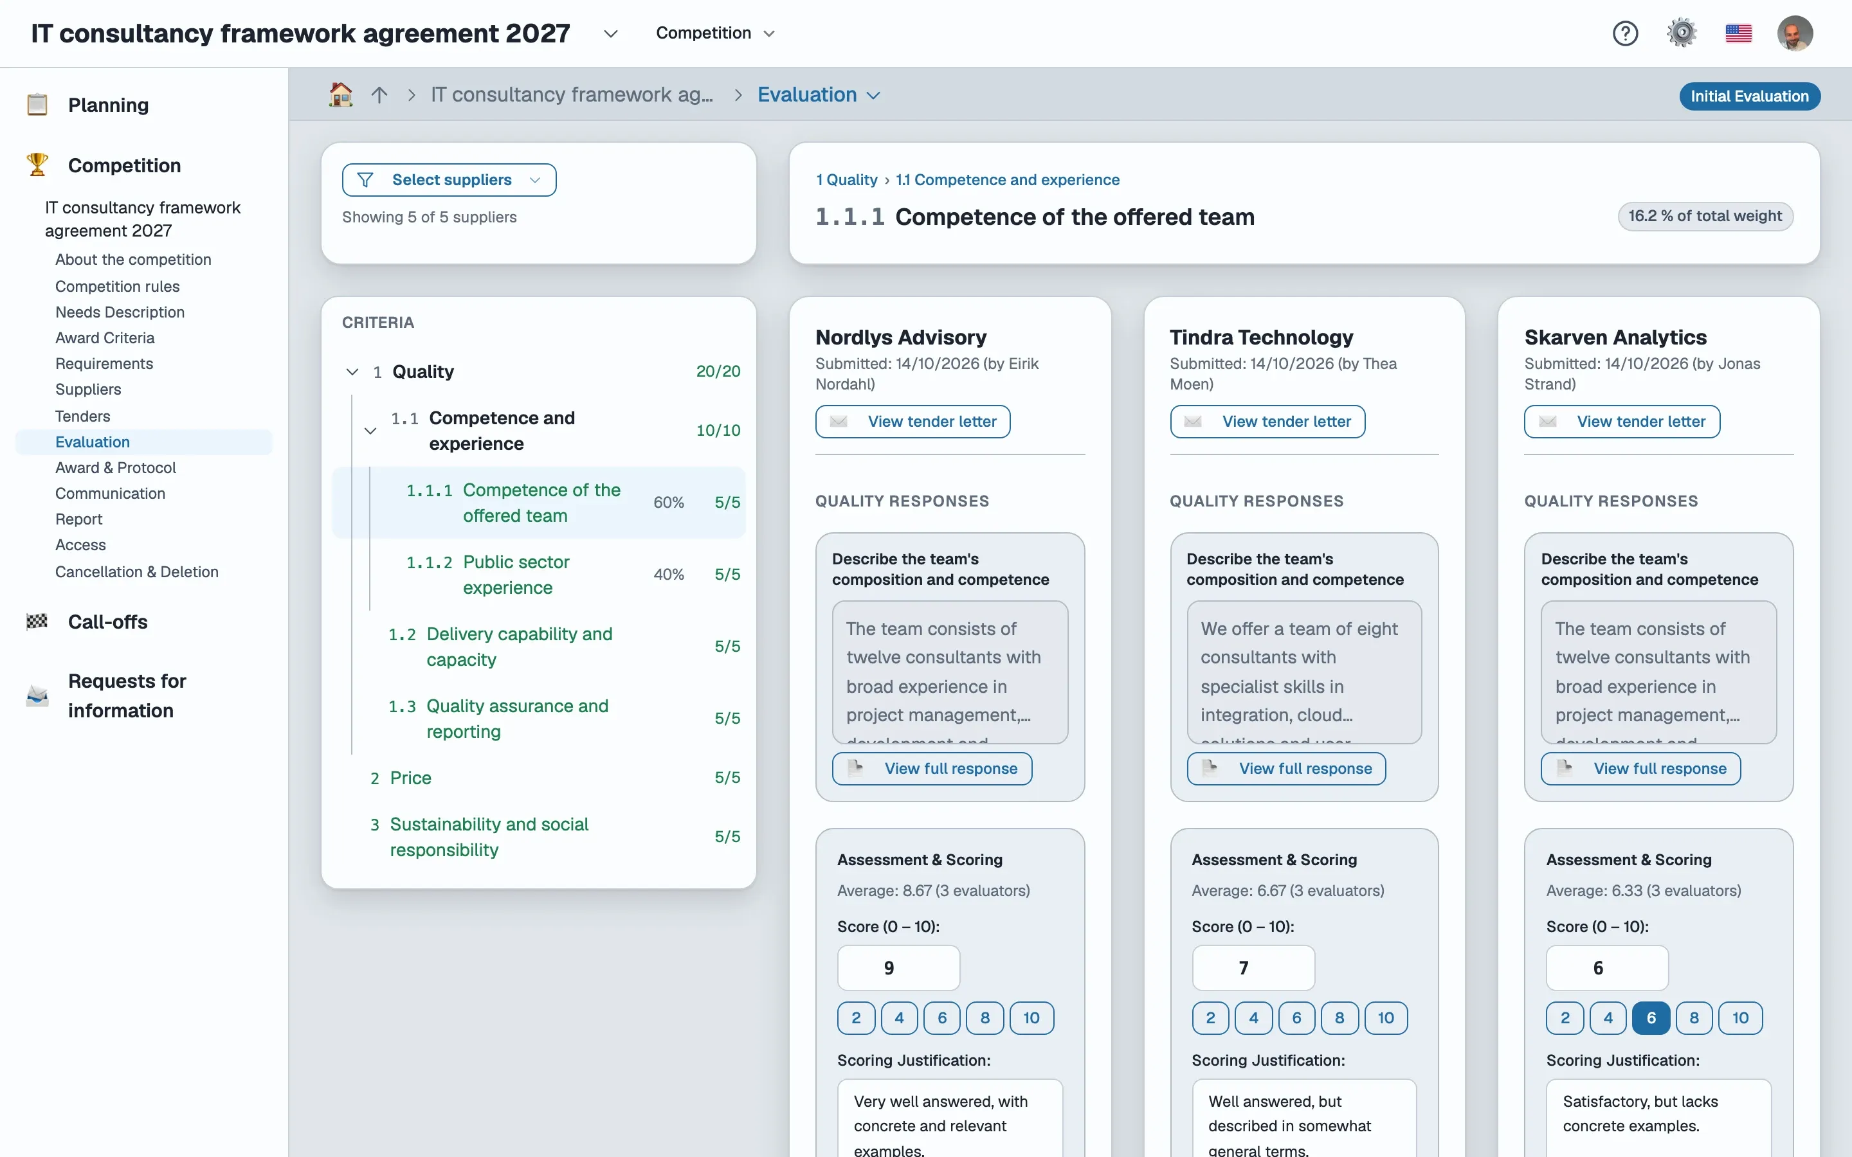This screenshot has width=1852, height=1157.
Task: Click the Call-offs checkered flag icon
Action: 37,622
